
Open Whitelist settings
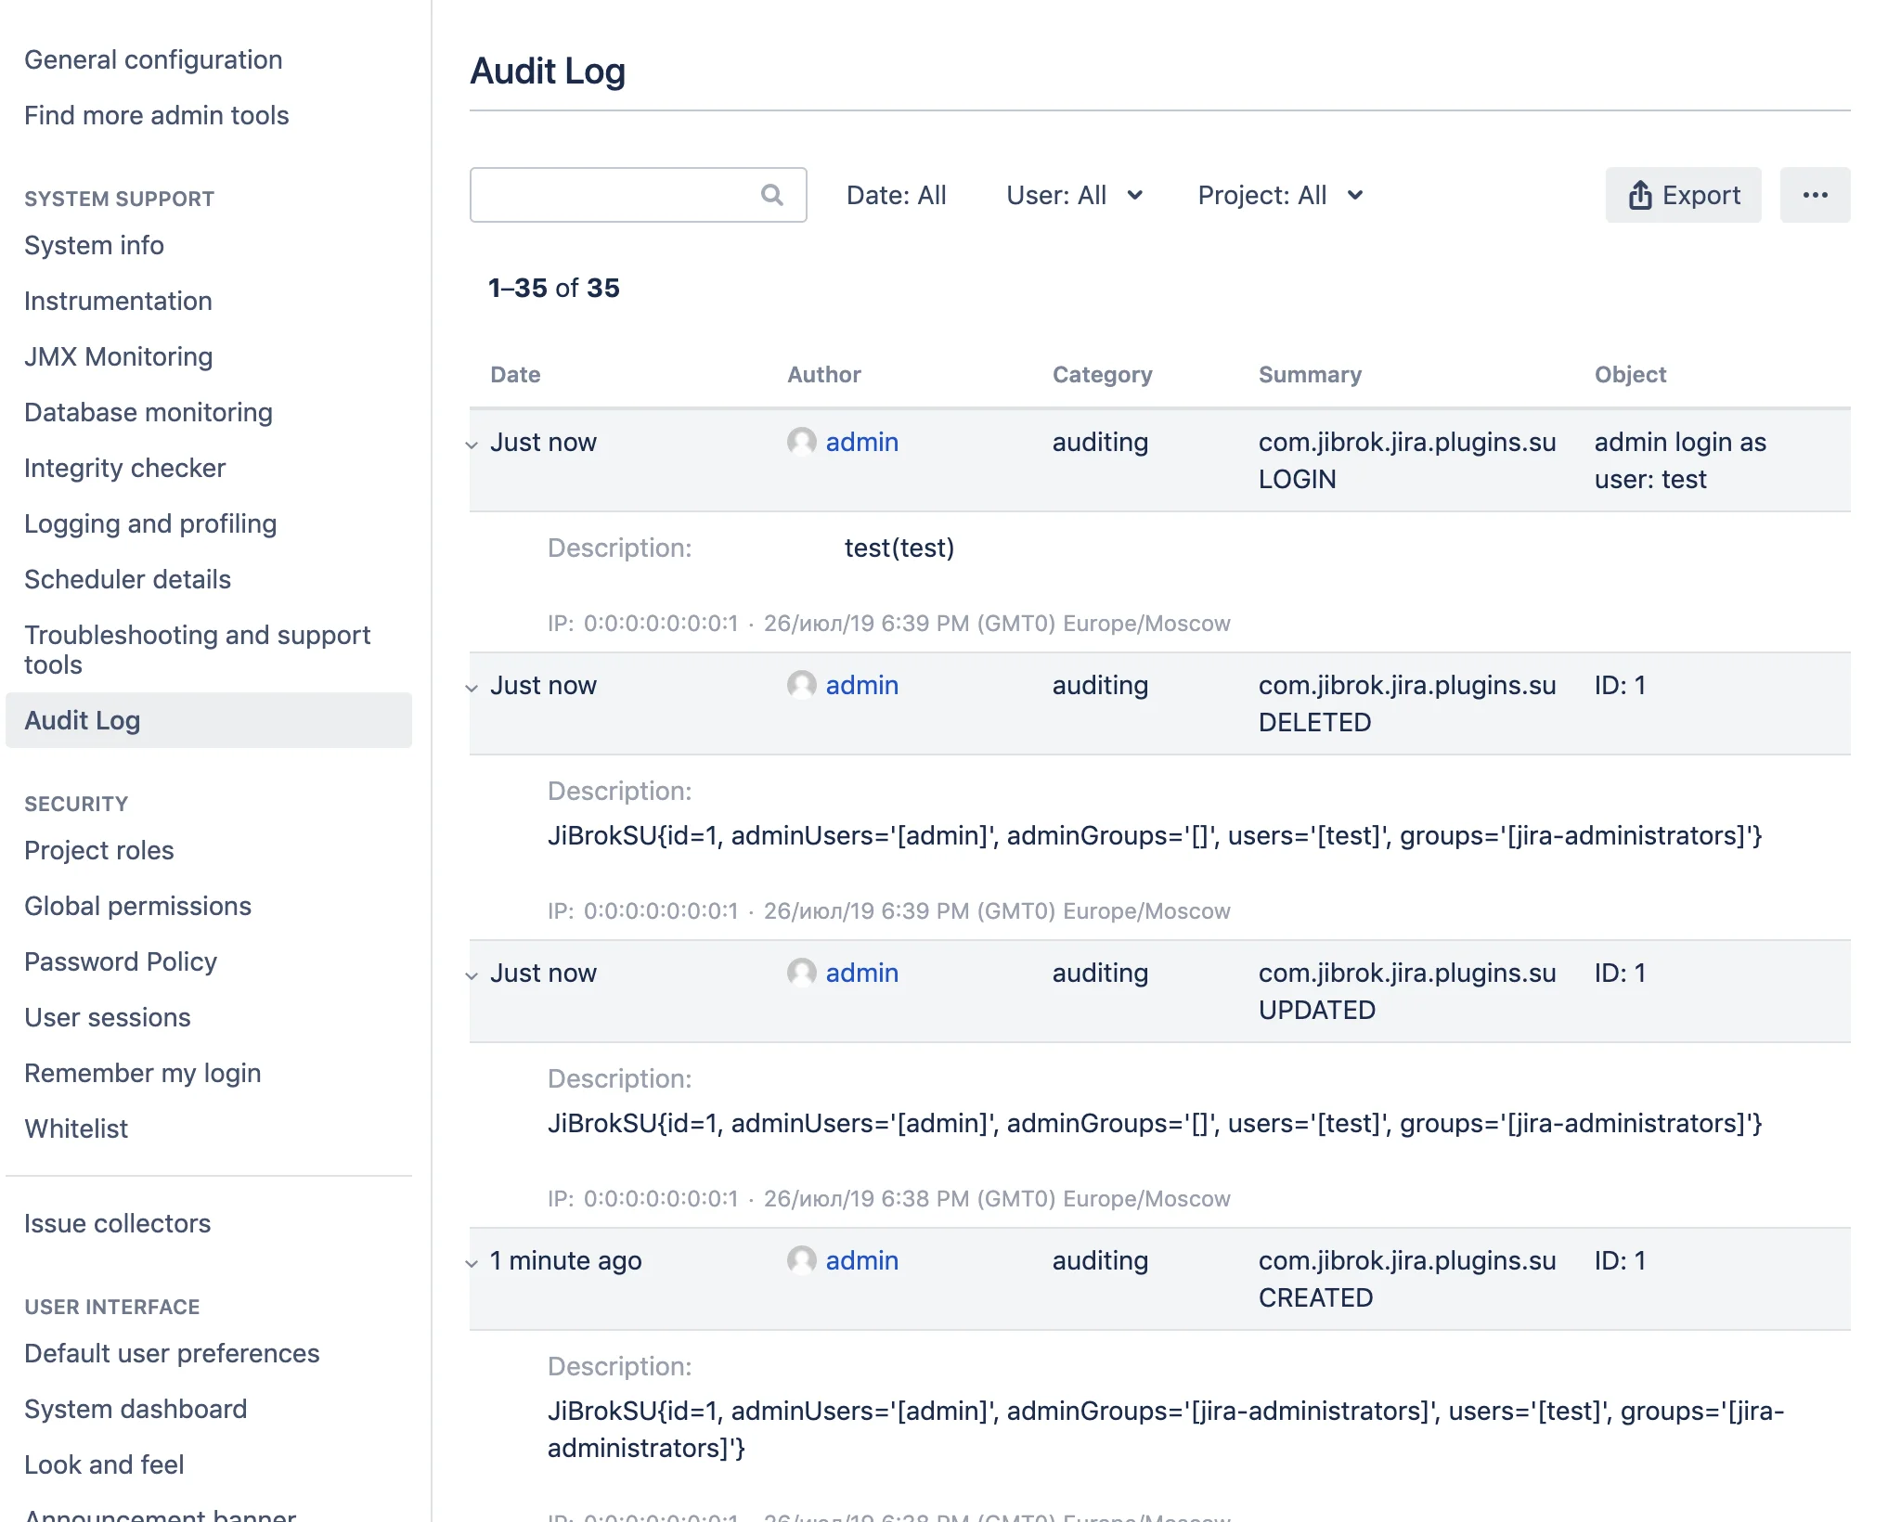pyautogui.click(x=76, y=1129)
